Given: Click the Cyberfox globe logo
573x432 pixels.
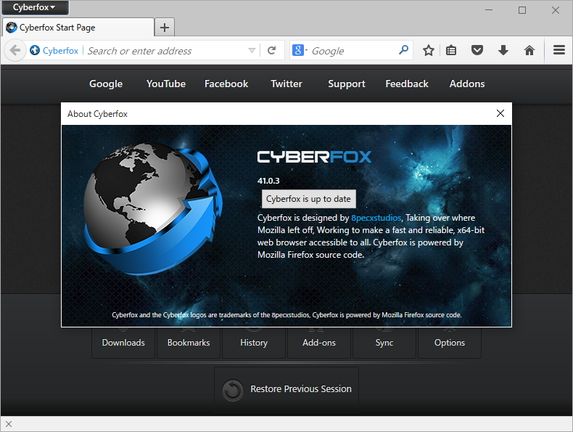Looking at the screenshot, I should [x=152, y=209].
